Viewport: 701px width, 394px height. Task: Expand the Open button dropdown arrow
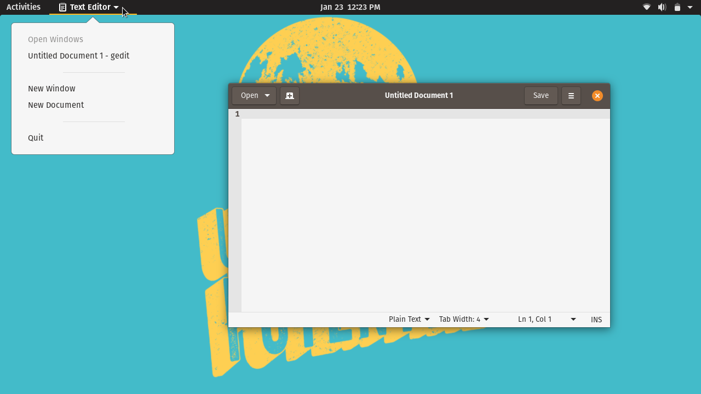coord(268,95)
